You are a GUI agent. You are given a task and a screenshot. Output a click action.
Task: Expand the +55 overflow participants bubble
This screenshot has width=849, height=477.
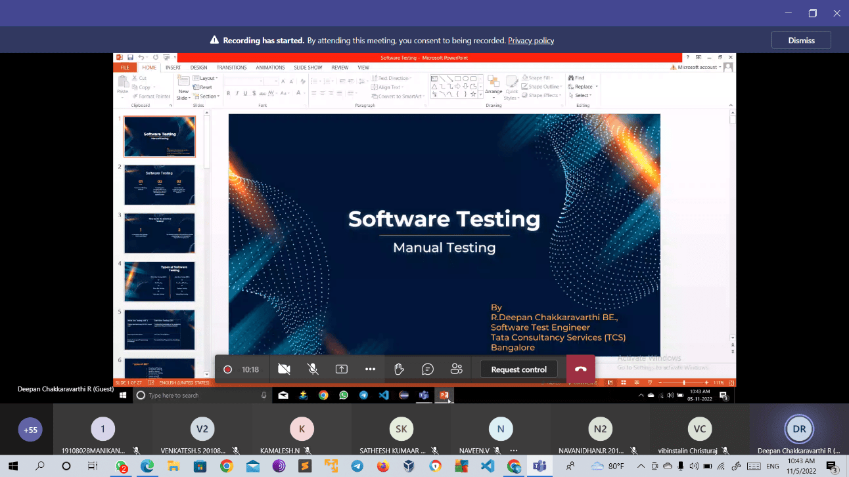pos(30,430)
